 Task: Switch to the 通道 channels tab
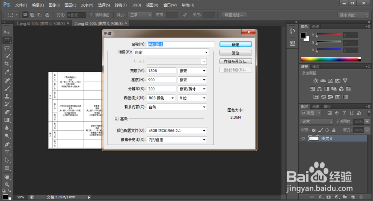click(316, 106)
